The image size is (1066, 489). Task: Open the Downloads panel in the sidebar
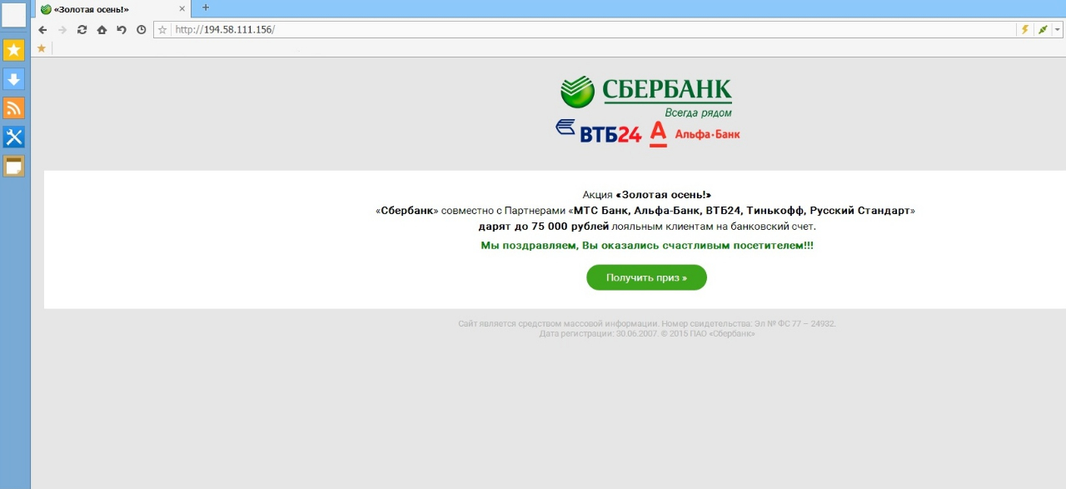pos(14,79)
